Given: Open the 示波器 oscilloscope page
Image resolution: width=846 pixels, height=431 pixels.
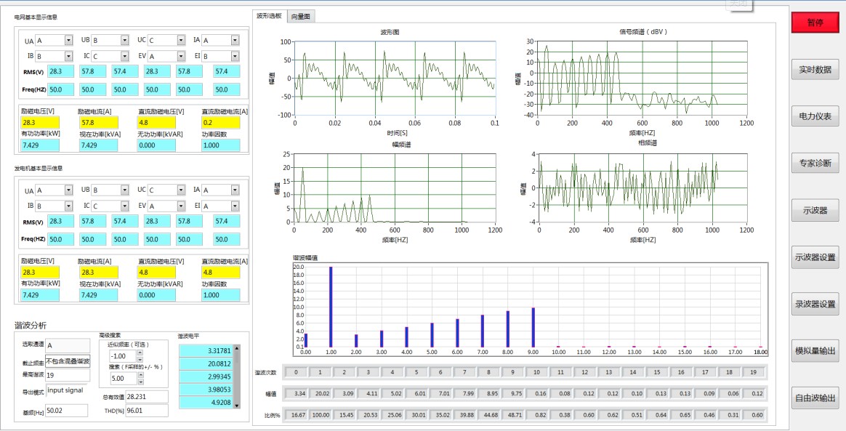Looking at the screenshot, I should 815,210.
